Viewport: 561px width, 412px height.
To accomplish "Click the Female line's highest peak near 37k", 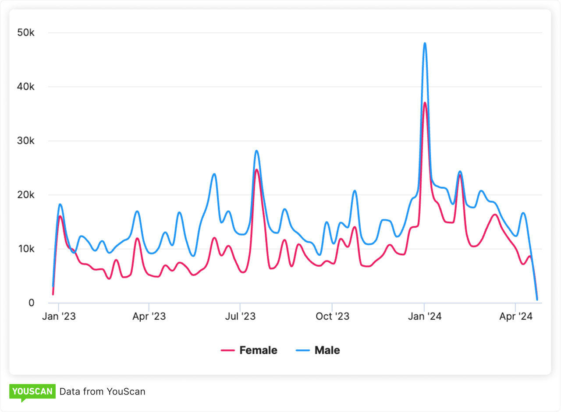I will tap(425, 103).
